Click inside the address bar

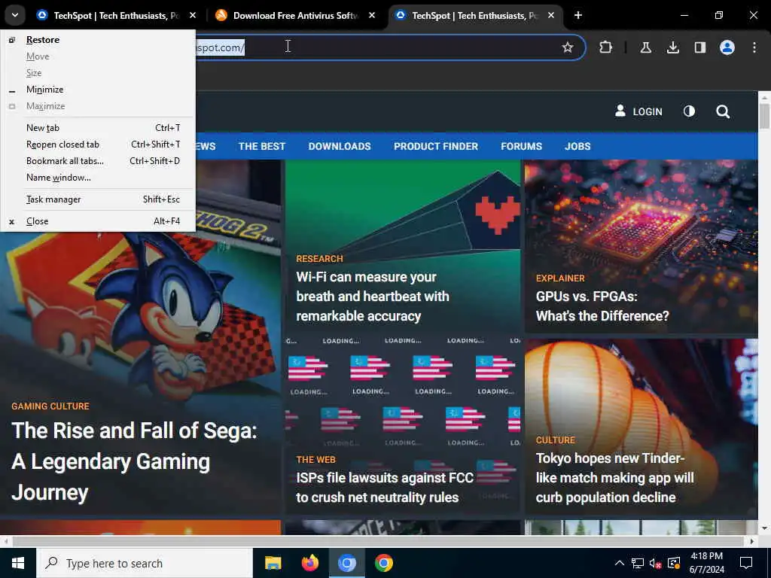coord(383,47)
